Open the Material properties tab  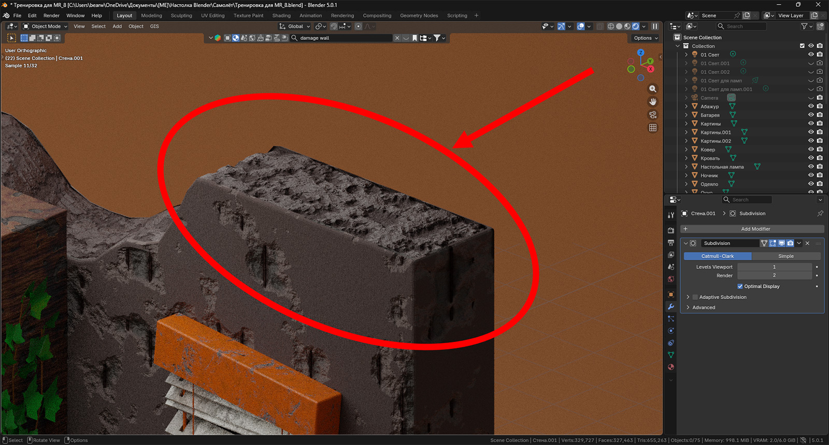pos(671,367)
